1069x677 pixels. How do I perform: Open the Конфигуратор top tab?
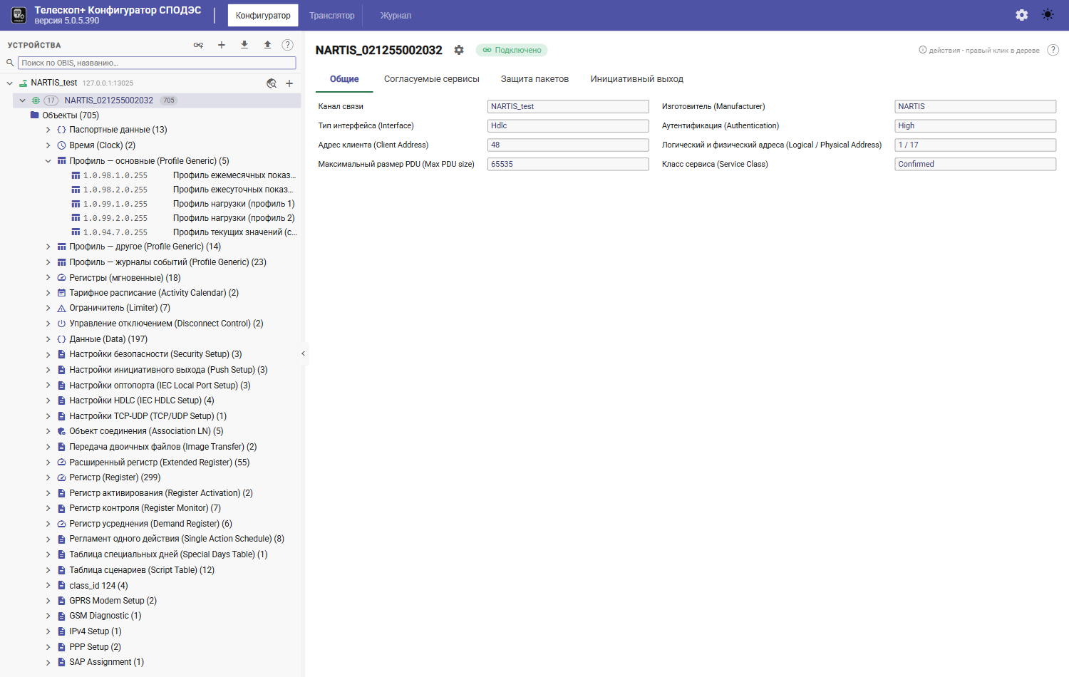coord(263,16)
